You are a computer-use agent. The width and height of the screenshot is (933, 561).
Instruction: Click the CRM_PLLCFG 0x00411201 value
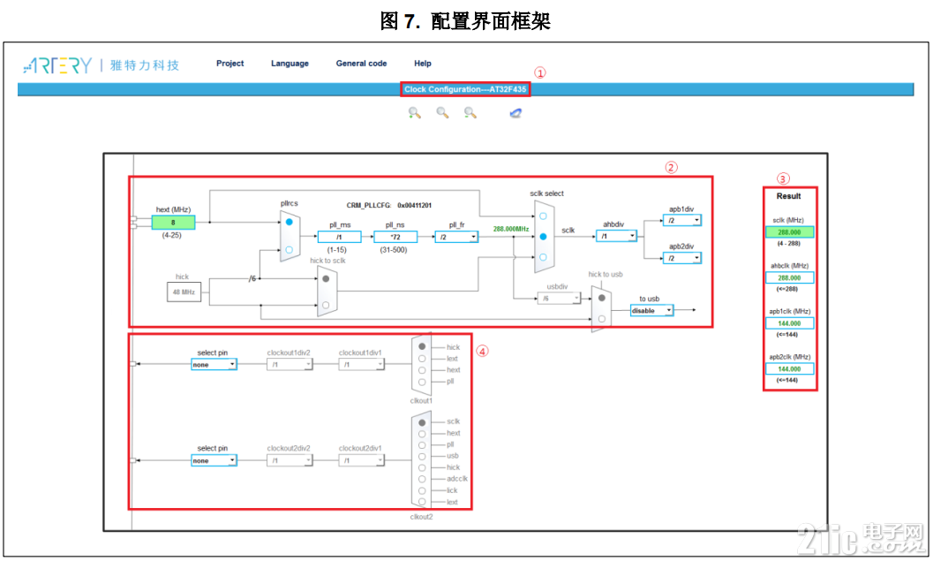[414, 206]
